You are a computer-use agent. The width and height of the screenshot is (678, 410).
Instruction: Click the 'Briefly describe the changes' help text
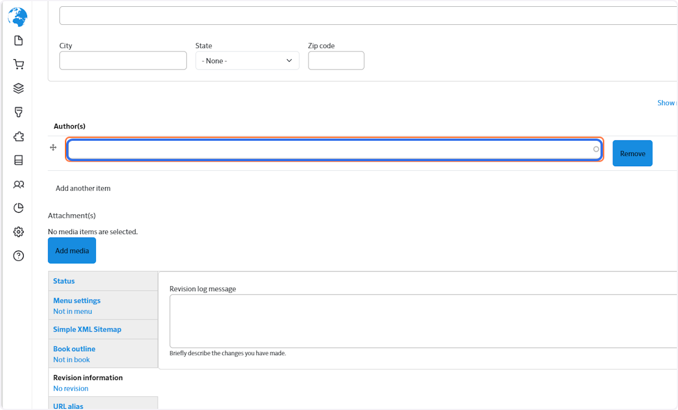(x=228, y=353)
